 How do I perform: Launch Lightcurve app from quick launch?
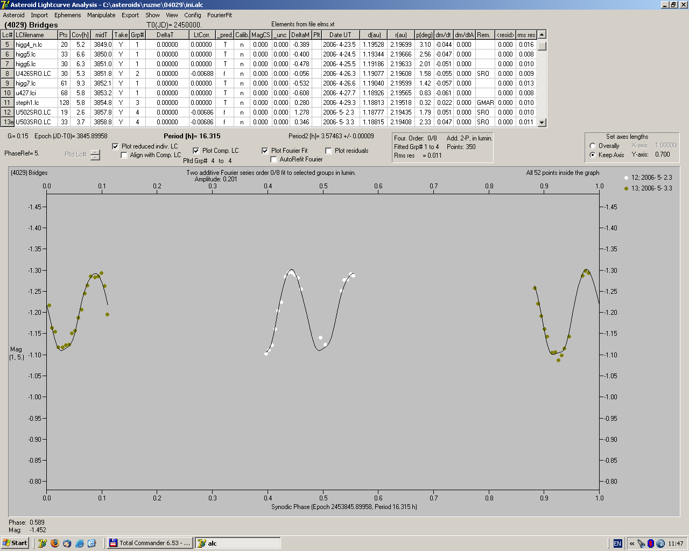click(42, 543)
